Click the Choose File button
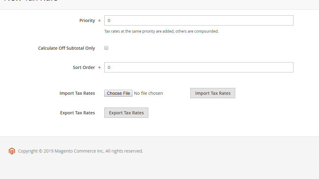319x179 pixels. [118, 93]
